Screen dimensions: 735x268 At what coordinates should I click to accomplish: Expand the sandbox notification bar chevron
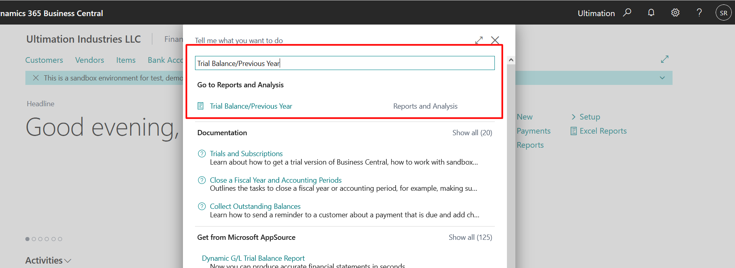662,78
